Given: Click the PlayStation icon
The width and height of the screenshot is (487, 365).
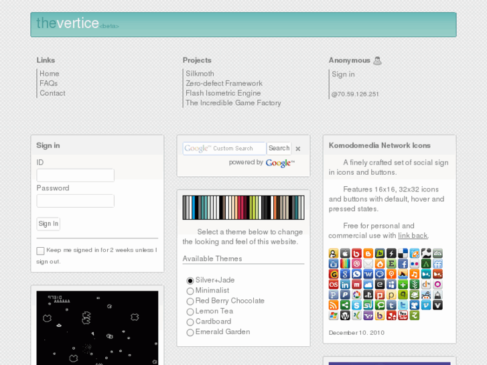Looking at the screenshot, I should pyautogui.click(x=368, y=295).
